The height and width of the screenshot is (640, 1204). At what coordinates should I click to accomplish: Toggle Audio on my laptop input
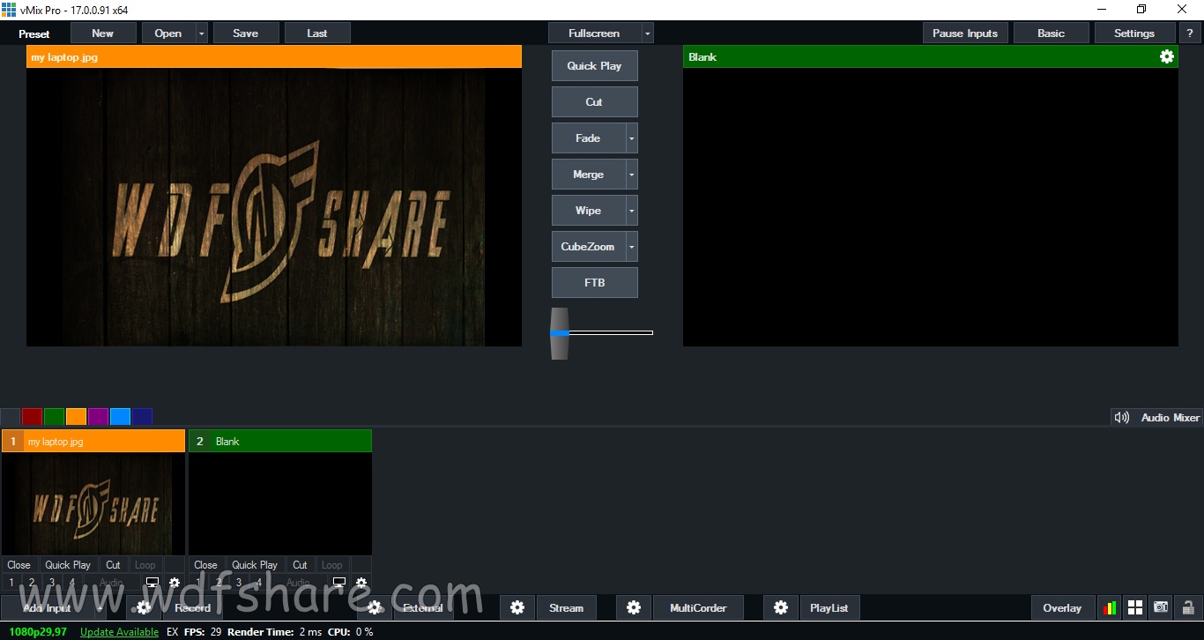coord(112,583)
